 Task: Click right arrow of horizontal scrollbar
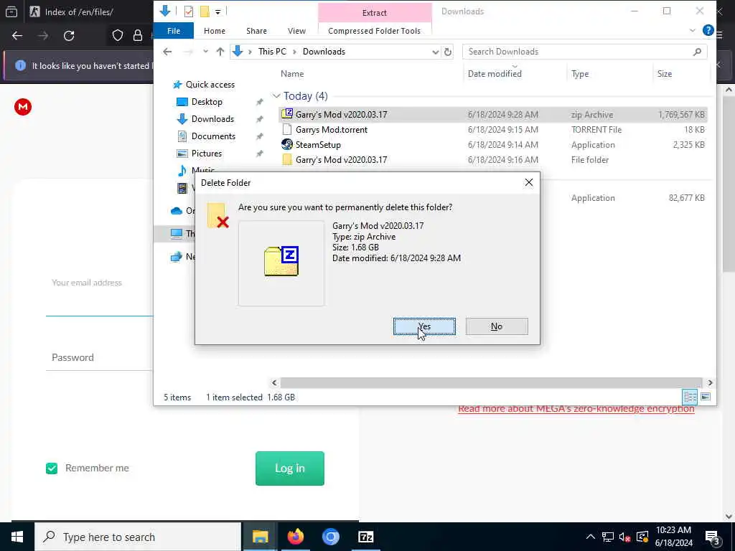(710, 383)
